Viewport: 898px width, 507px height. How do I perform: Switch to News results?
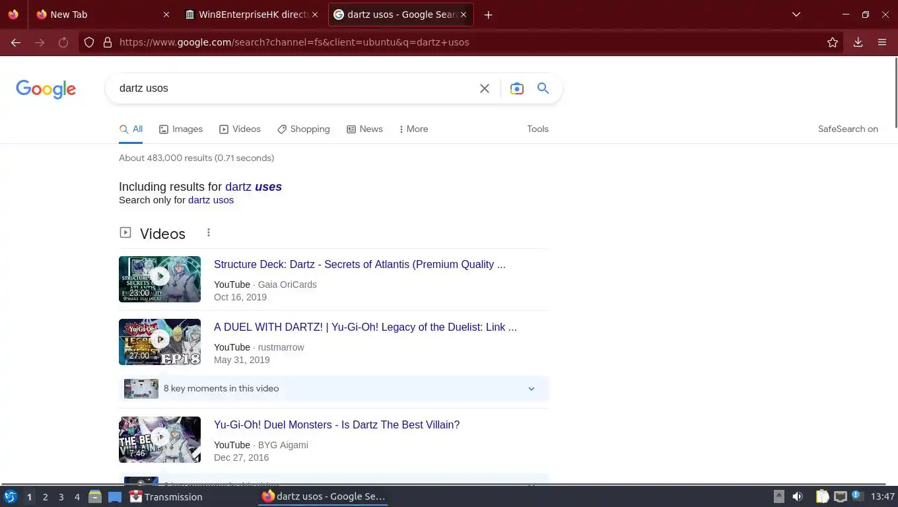(364, 129)
